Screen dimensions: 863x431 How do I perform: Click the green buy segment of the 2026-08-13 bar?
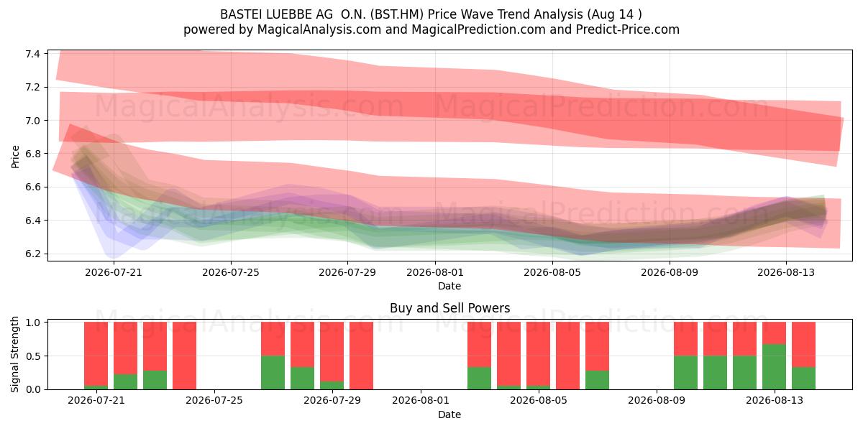click(x=775, y=367)
